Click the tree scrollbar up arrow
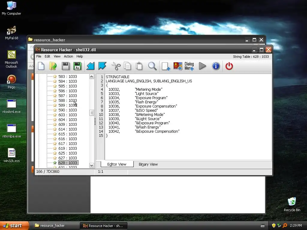 click(92, 76)
